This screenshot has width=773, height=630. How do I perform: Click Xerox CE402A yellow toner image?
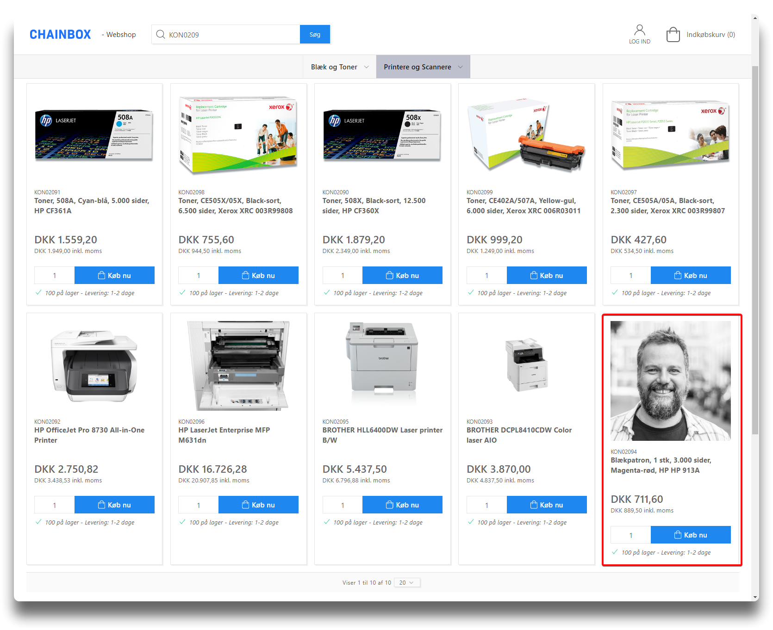coord(526,136)
